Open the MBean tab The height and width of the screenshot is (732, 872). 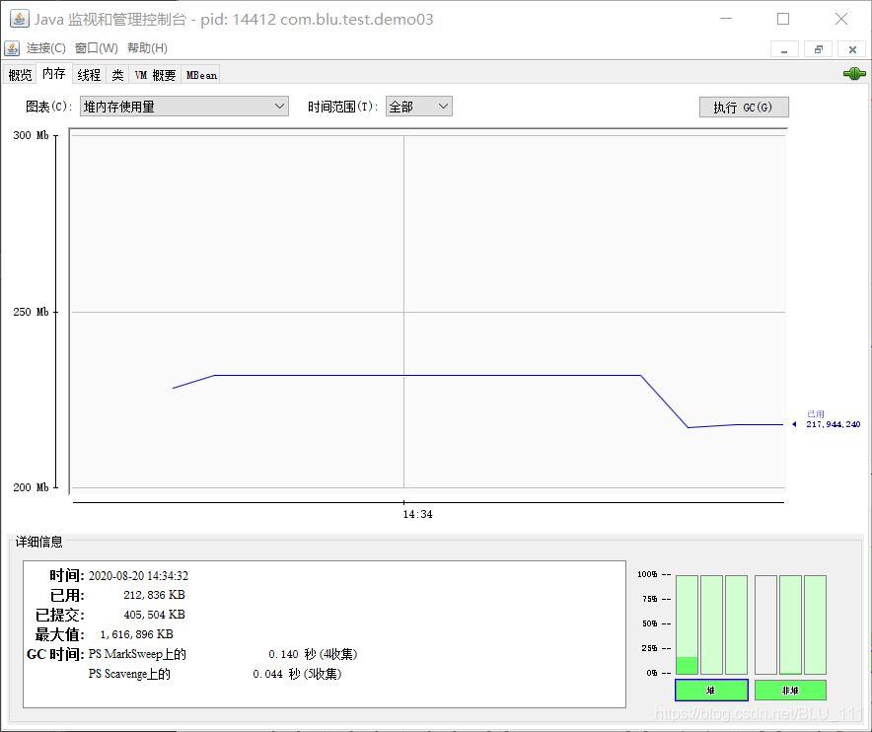(201, 75)
